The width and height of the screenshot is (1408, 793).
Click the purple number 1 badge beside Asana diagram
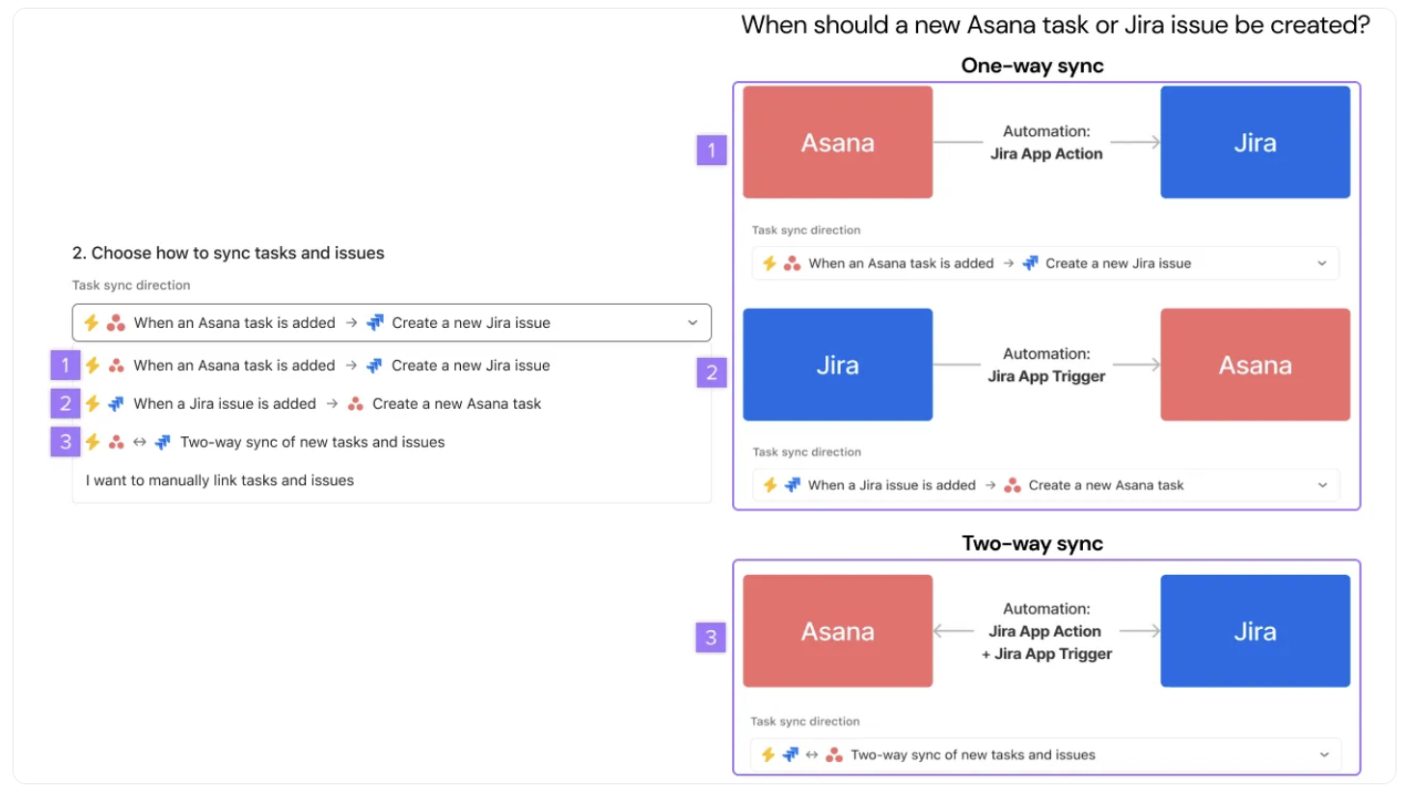click(712, 150)
